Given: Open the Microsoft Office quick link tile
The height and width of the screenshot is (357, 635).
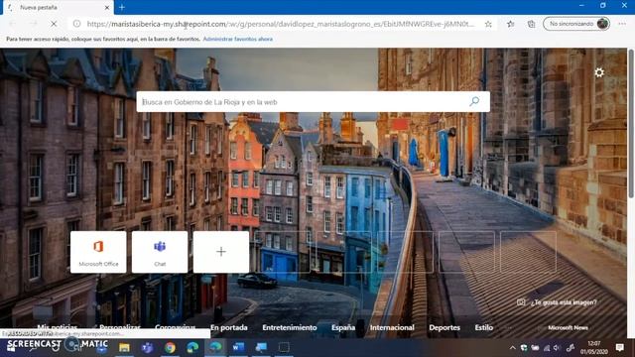Looking at the screenshot, I should pos(98,252).
